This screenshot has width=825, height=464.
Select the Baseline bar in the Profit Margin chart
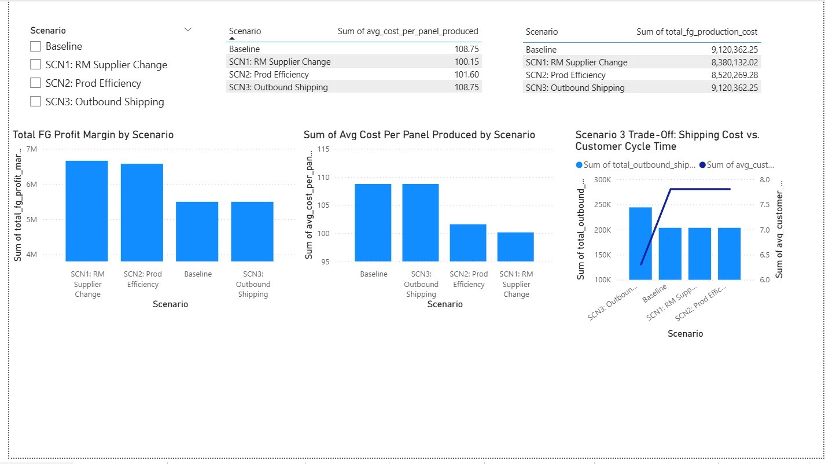tap(197, 231)
